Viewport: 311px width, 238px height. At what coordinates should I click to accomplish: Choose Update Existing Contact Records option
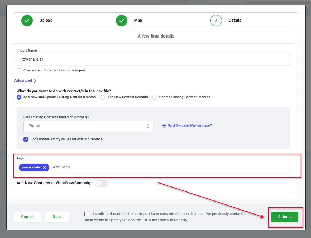[x=154, y=97]
